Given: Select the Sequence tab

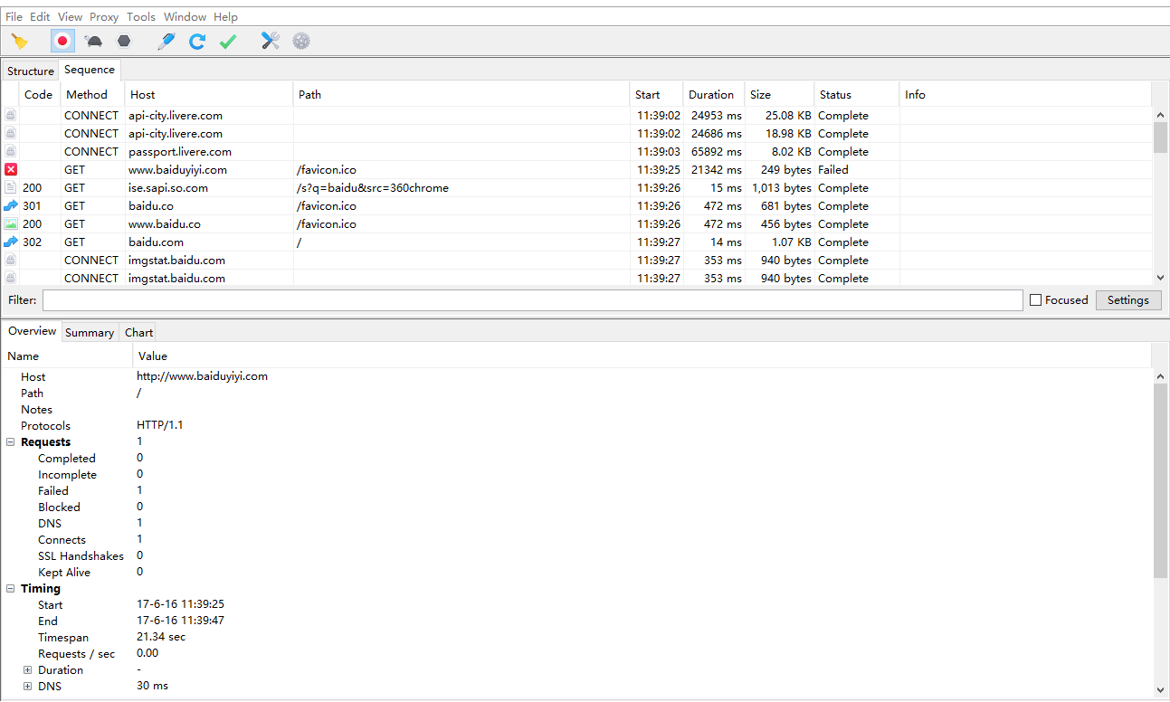Looking at the screenshot, I should [x=90, y=70].
